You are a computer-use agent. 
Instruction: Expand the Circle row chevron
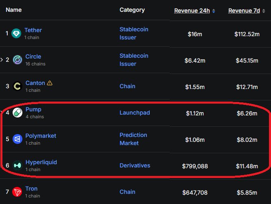tap(2, 60)
